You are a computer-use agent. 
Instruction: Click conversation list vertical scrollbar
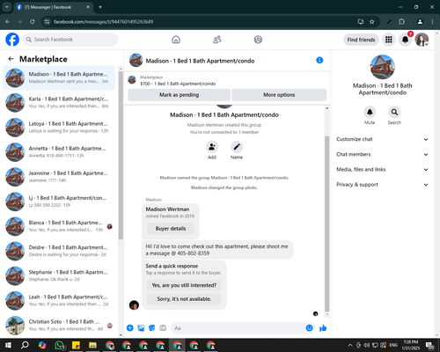coord(121,156)
